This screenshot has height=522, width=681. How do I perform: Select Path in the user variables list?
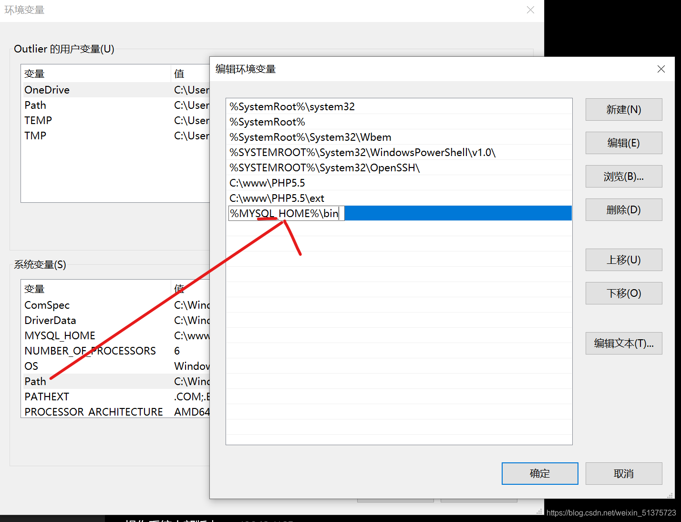(116, 105)
